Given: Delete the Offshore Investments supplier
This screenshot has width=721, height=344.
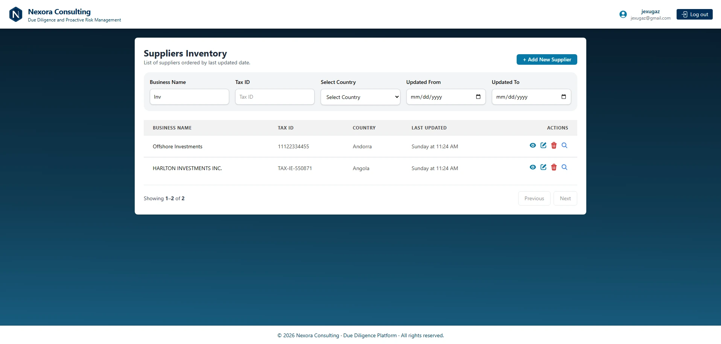Looking at the screenshot, I should tap(554, 145).
